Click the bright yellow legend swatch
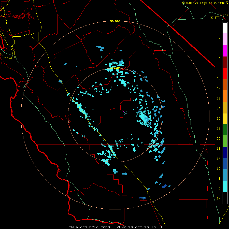This screenshot has height=229, width=229. (x=225, y=118)
